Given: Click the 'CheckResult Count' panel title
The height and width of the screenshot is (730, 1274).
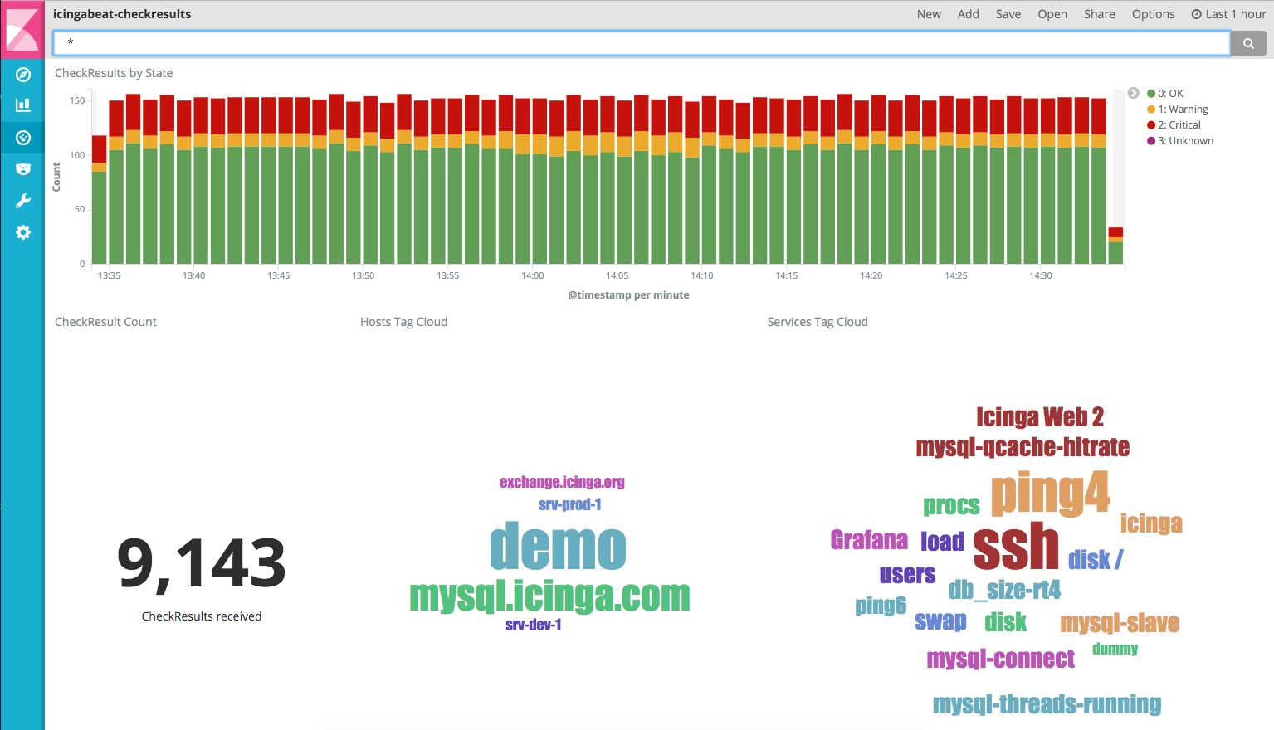Looking at the screenshot, I should pos(105,322).
